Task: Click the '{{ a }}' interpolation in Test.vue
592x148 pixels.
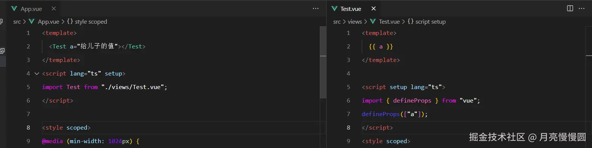Action: point(381,47)
